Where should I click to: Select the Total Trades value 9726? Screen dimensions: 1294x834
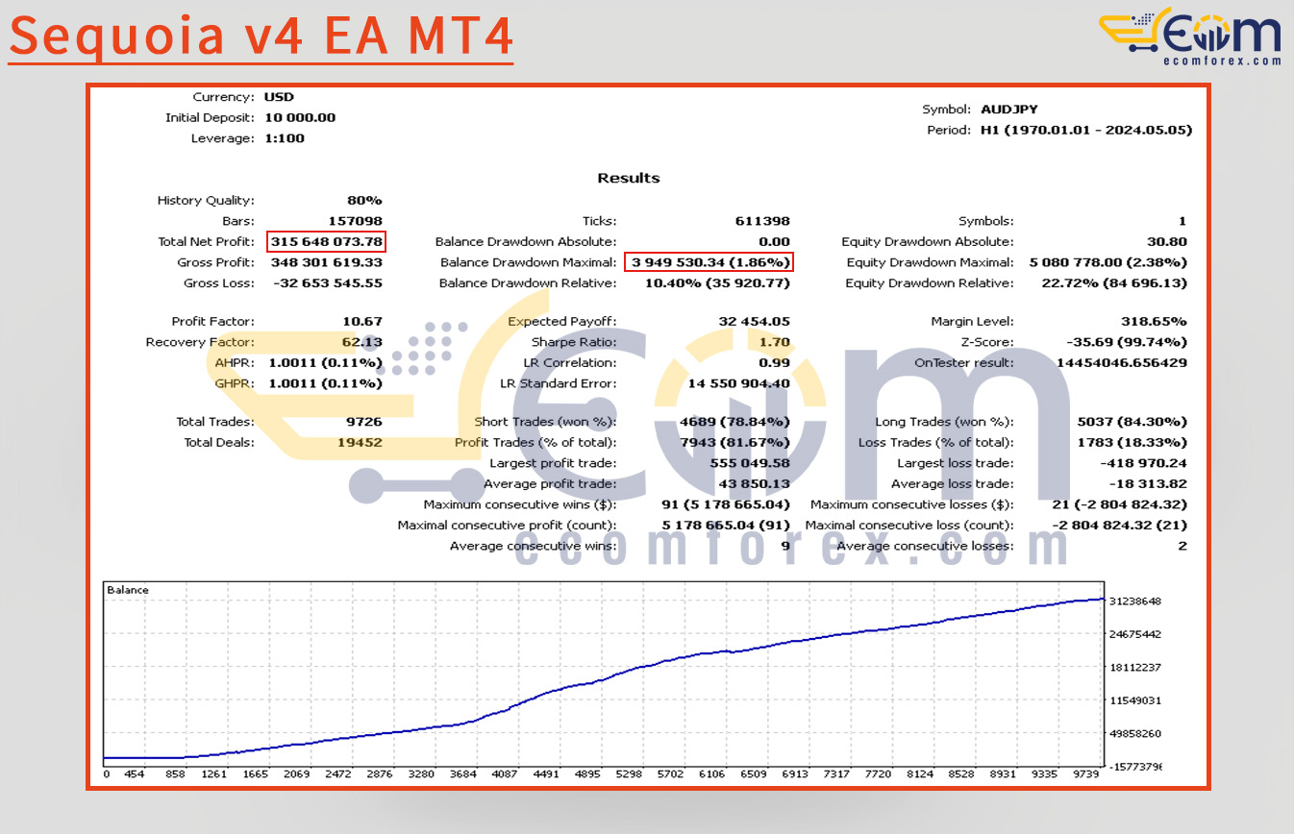[364, 422]
